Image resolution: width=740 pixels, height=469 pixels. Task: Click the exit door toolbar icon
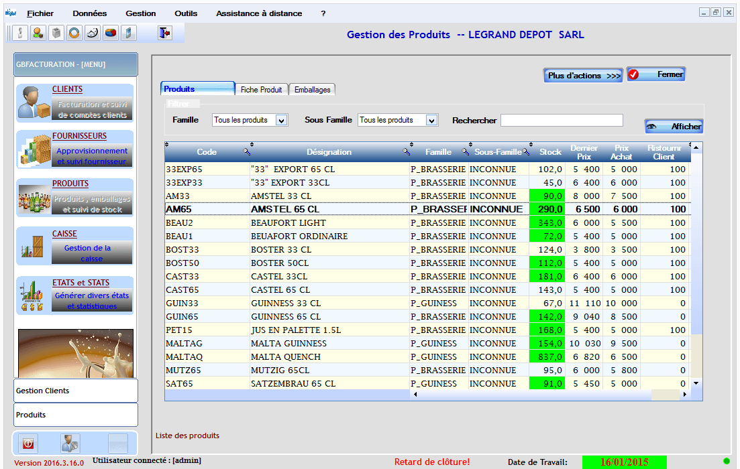[x=164, y=33]
